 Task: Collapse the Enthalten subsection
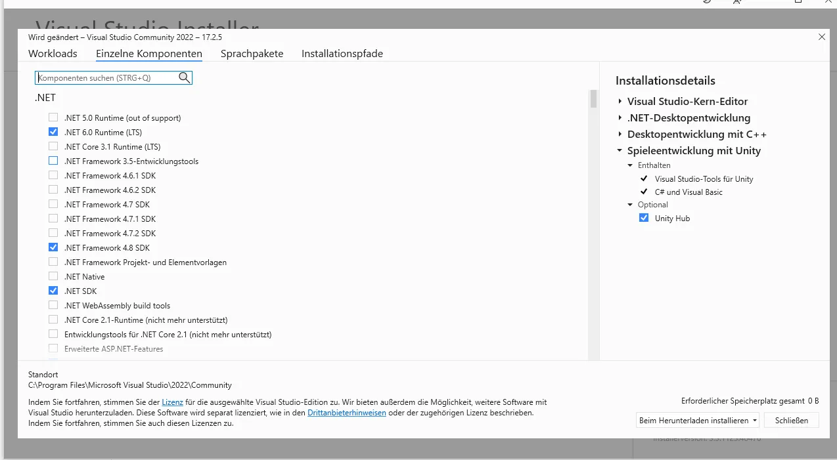(x=631, y=165)
